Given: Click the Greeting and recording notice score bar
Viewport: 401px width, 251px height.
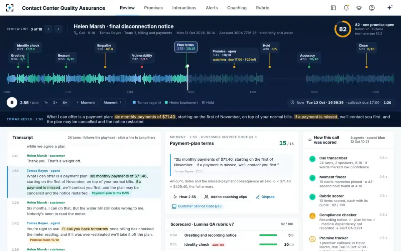Looking at the screenshot, I should click(x=268, y=235).
